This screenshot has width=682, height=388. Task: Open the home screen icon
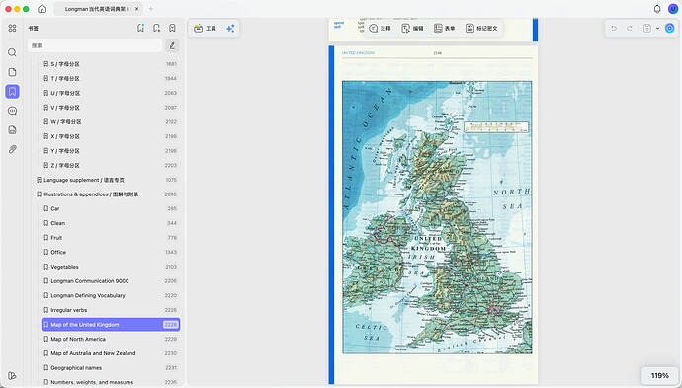(43, 9)
